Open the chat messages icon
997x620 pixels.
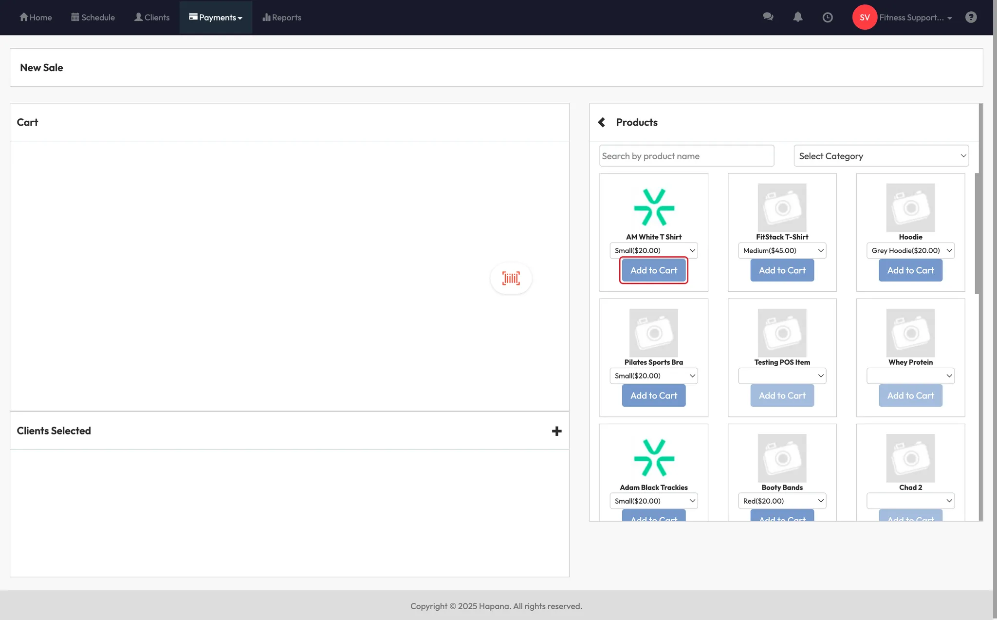[x=768, y=17]
